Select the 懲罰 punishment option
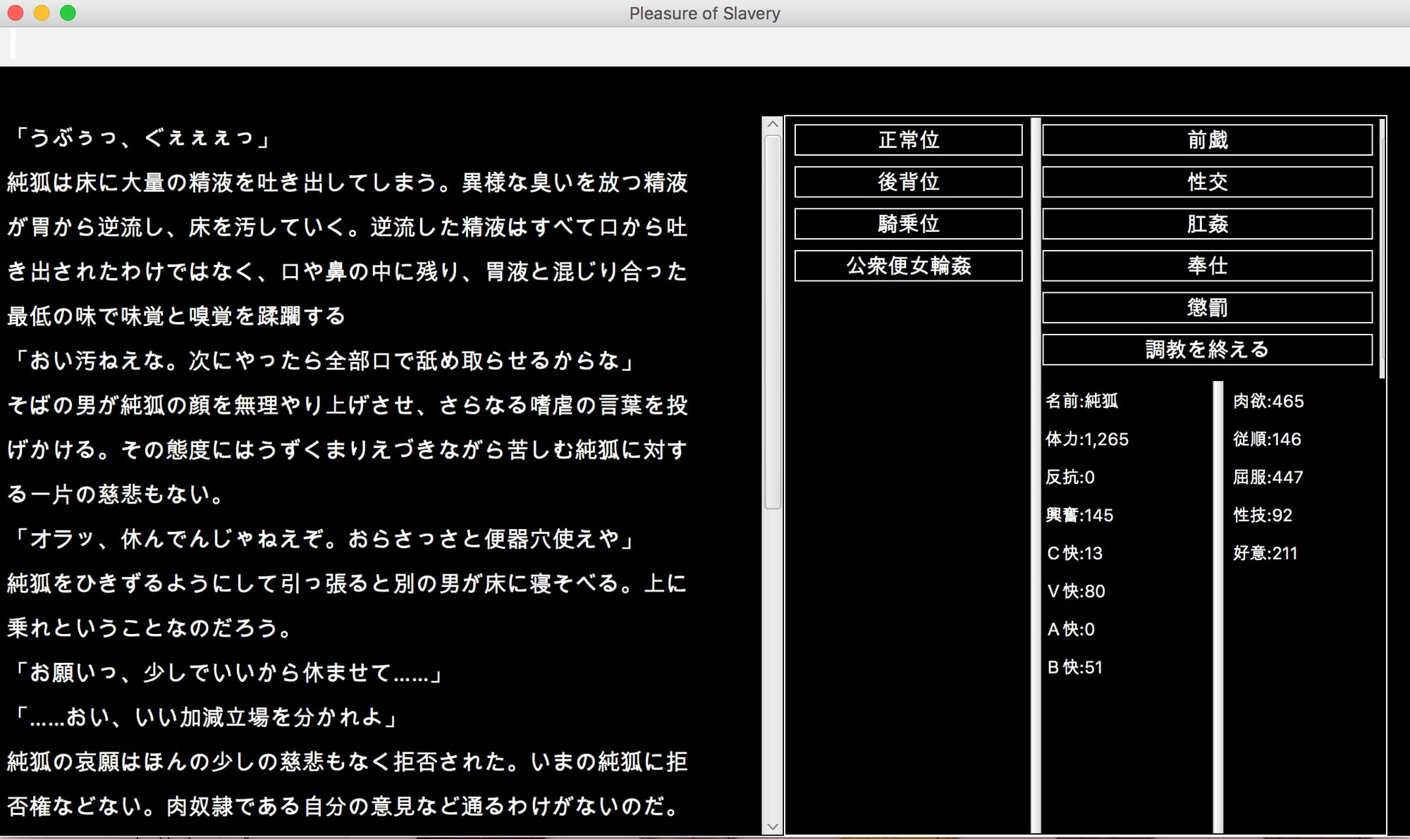Image resolution: width=1410 pixels, height=839 pixels. [x=1207, y=308]
